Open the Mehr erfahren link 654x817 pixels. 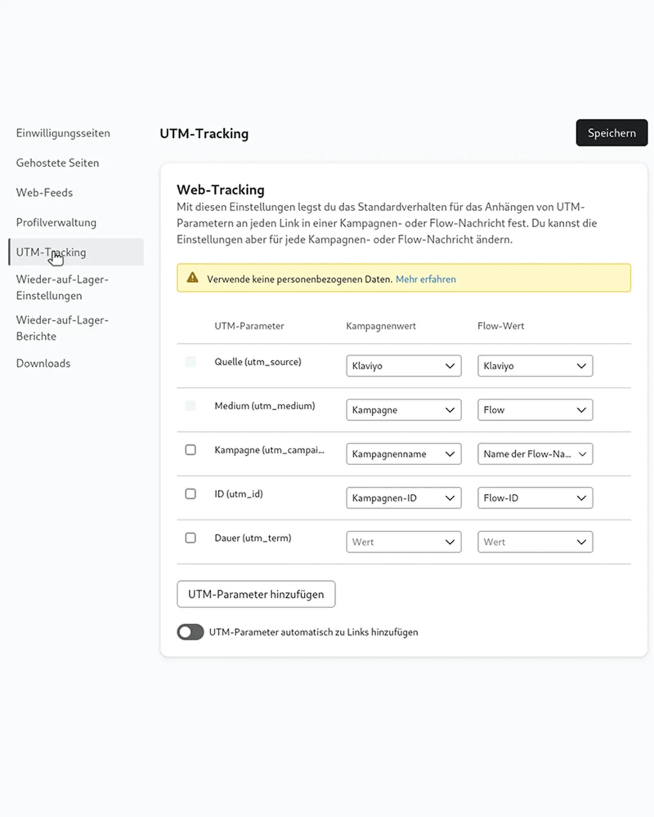click(426, 279)
